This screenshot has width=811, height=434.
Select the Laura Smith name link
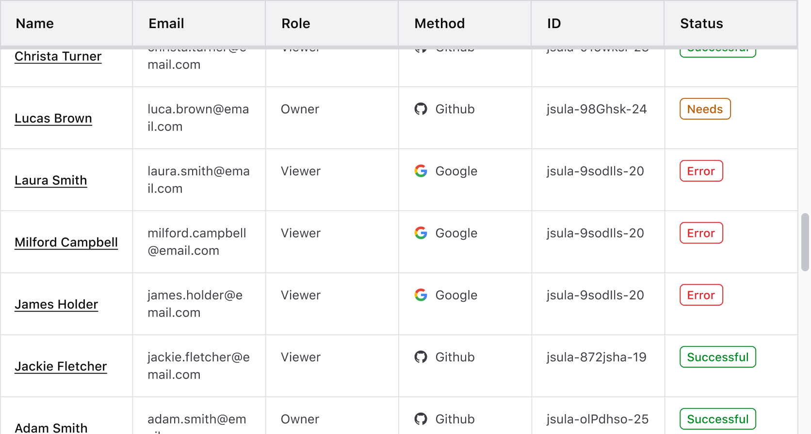50,181
